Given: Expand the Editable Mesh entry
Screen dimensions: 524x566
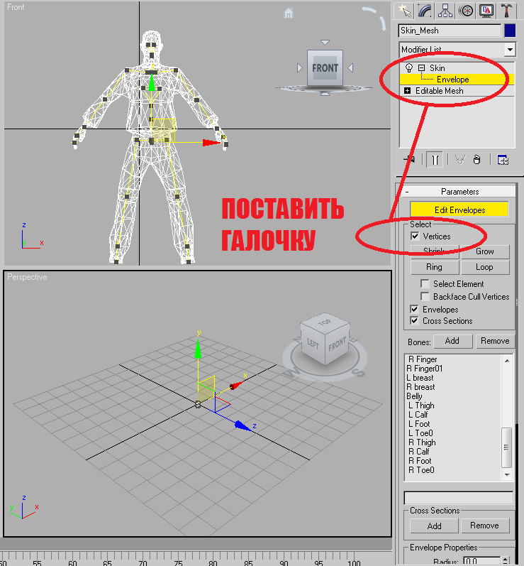Looking at the screenshot, I should pyautogui.click(x=407, y=91).
